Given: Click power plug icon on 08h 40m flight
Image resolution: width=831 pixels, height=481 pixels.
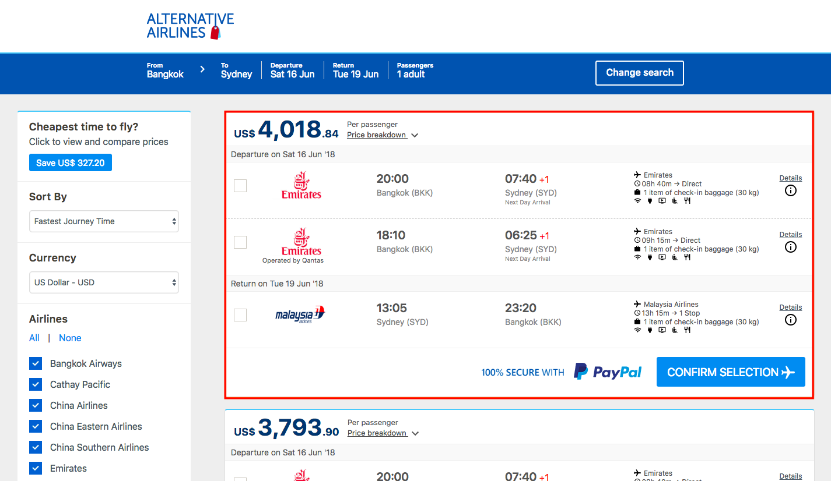Looking at the screenshot, I should tap(650, 201).
